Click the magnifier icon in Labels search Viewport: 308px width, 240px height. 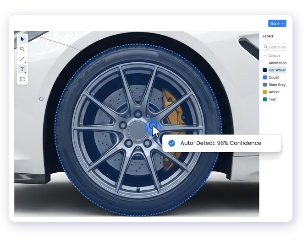pyautogui.click(x=265, y=47)
